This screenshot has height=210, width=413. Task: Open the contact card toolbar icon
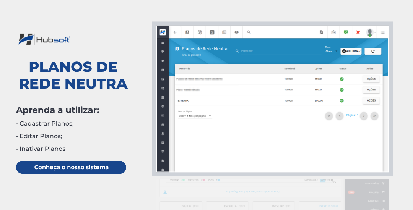187,32
